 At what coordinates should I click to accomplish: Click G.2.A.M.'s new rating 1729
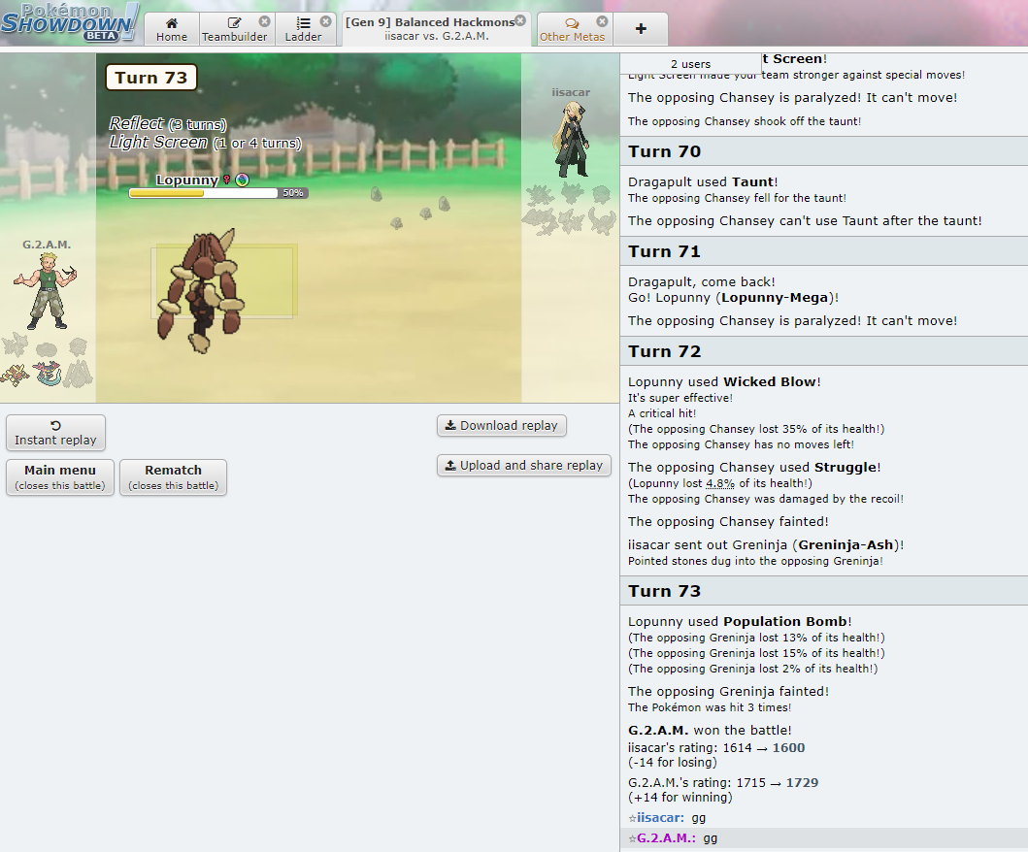point(803,782)
